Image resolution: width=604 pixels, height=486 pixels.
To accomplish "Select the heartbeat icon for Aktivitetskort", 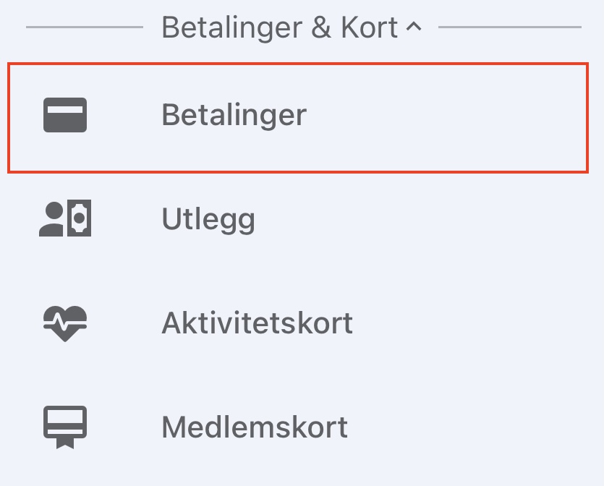I will click(65, 323).
